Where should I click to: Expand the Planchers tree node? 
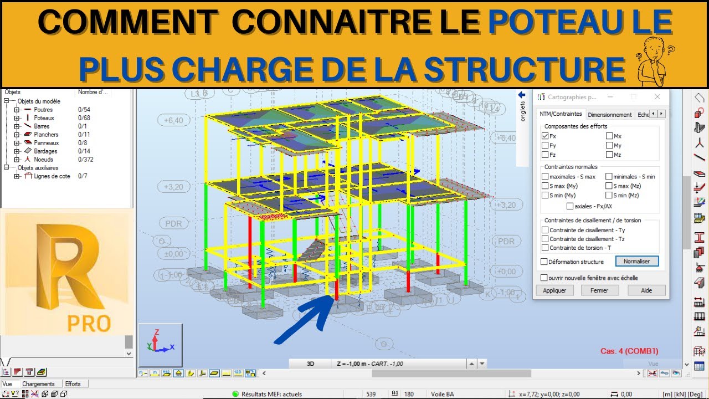click(x=17, y=135)
